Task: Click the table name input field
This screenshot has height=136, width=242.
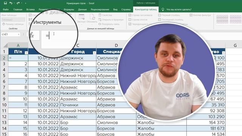Action: (13, 20)
